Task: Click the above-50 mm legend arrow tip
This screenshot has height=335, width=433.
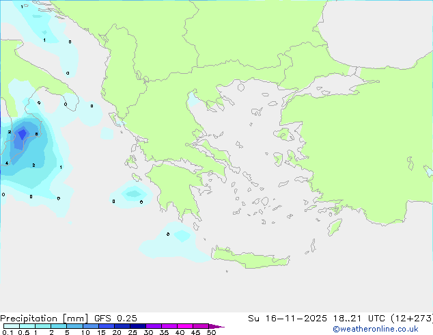Action: pos(216,326)
